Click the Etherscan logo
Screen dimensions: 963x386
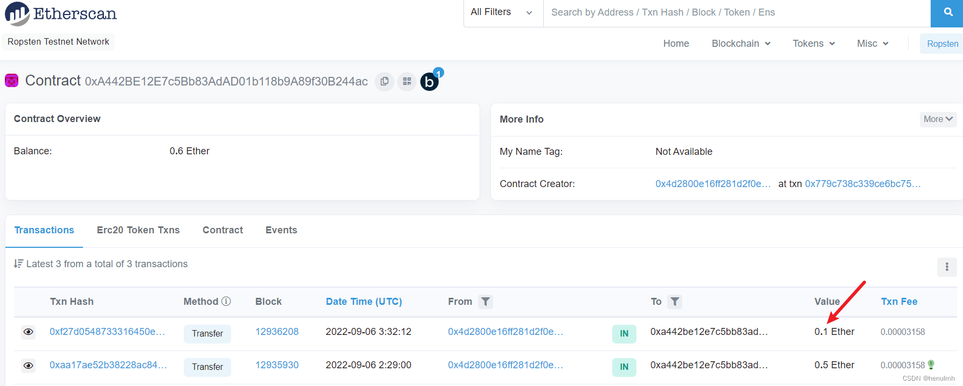pos(61,14)
